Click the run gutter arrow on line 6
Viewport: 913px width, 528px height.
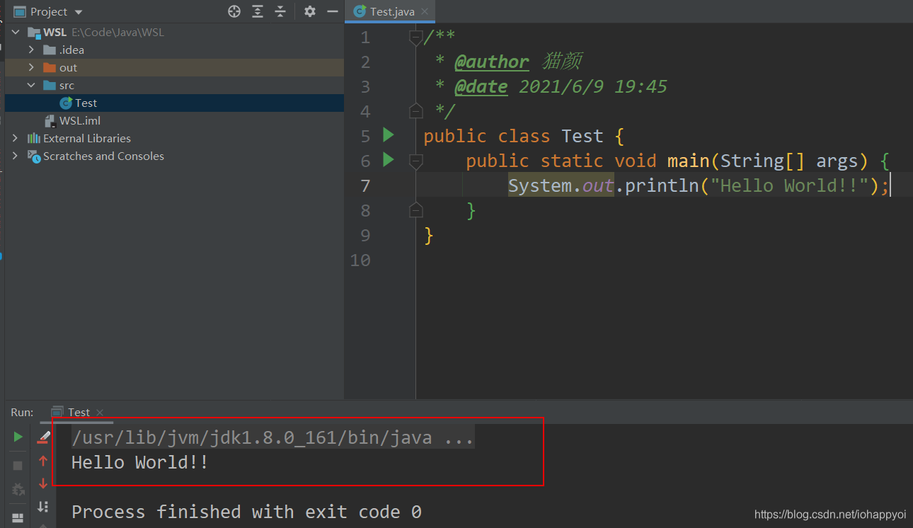388,160
